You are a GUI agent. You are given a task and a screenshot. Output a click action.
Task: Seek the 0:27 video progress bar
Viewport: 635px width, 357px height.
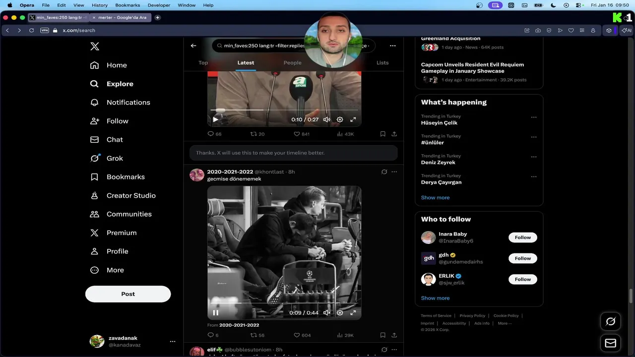pos(284,110)
